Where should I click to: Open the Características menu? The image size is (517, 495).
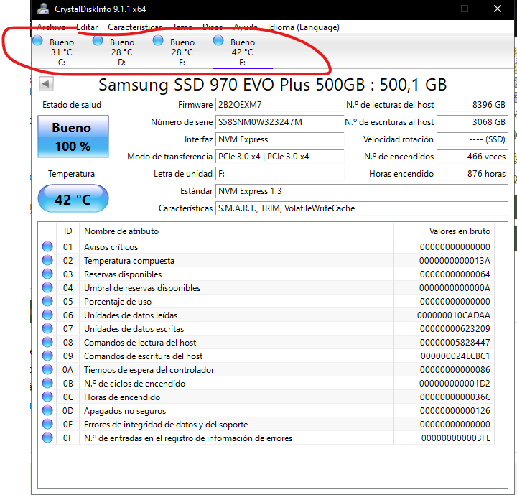point(135,27)
